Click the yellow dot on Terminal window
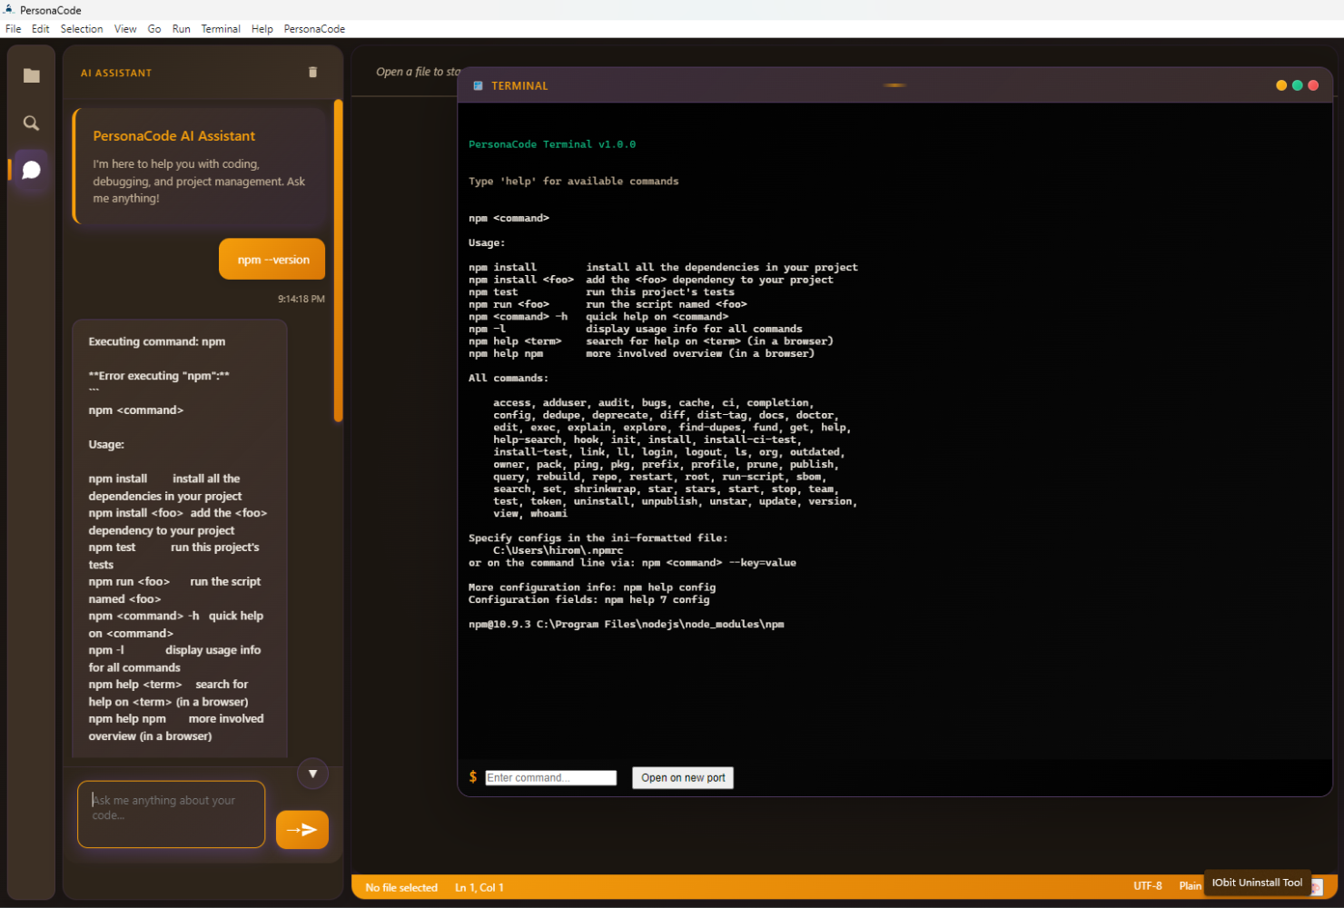The height and width of the screenshot is (908, 1344). point(1281,85)
